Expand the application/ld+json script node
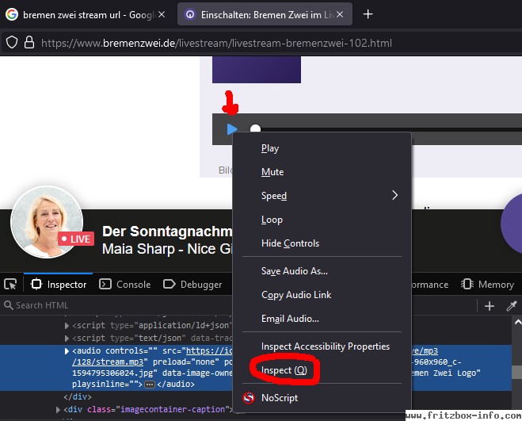522x421 pixels. coord(67,326)
